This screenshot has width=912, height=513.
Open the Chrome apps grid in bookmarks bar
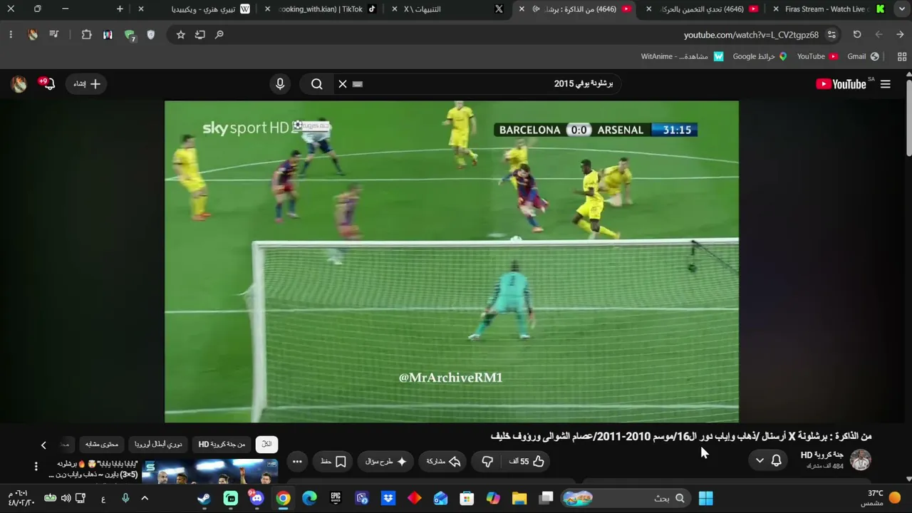[902, 56]
